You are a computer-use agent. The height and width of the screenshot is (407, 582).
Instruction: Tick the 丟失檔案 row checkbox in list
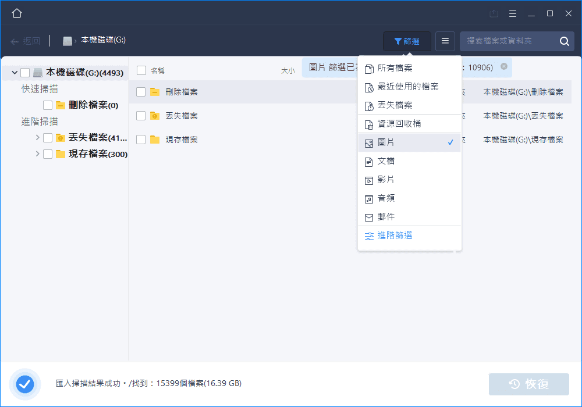(141, 116)
